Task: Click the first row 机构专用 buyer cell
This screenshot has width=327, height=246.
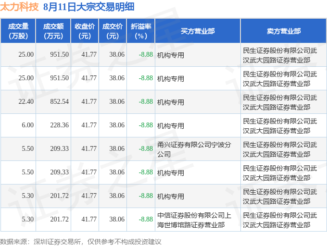Action: [x=198, y=55]
